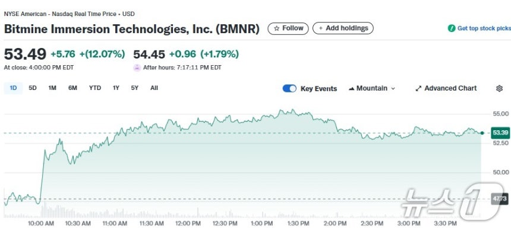511x228 pixels.
Task: Click the 53.39 current price label
Action: pyautogui.click(x=500, y=133)
